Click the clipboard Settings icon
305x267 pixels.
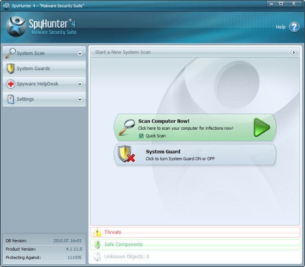click(x=10, y=99)
